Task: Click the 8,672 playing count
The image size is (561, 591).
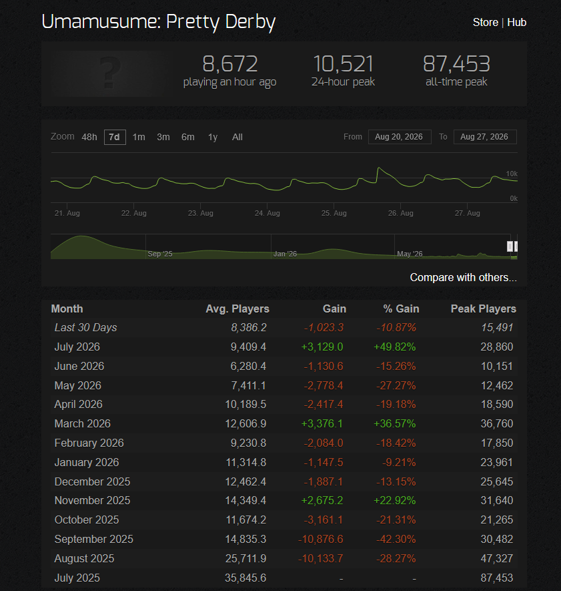Action: 229,63
